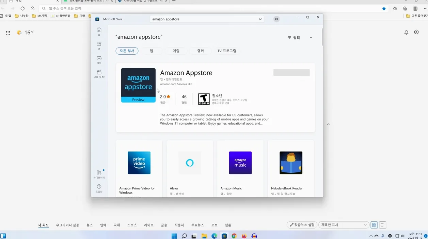This screenshot has width=428, height=239.
Task: Open Edge favorites list icon
Action: (x=395, y=8)
